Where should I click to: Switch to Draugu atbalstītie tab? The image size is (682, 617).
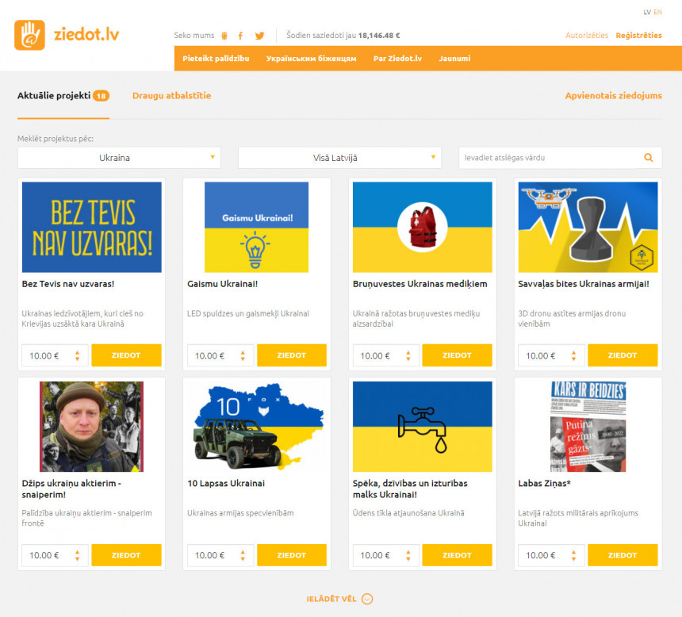coord(172,96)
